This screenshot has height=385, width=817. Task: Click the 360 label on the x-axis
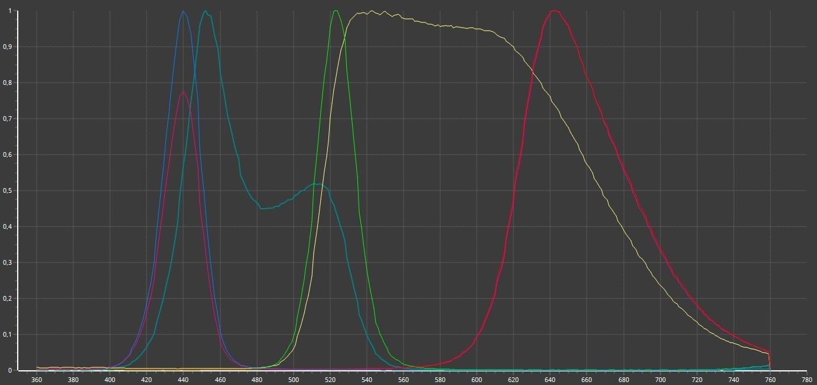coord(37,380)
